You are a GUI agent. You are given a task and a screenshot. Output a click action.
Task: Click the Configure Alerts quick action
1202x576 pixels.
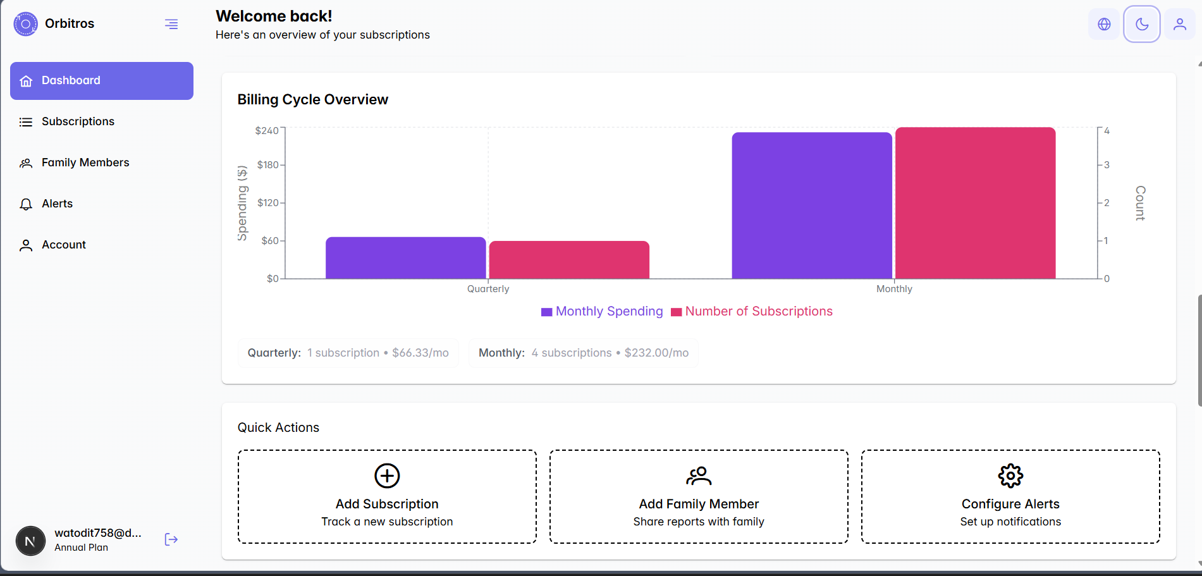point(1010,497)
